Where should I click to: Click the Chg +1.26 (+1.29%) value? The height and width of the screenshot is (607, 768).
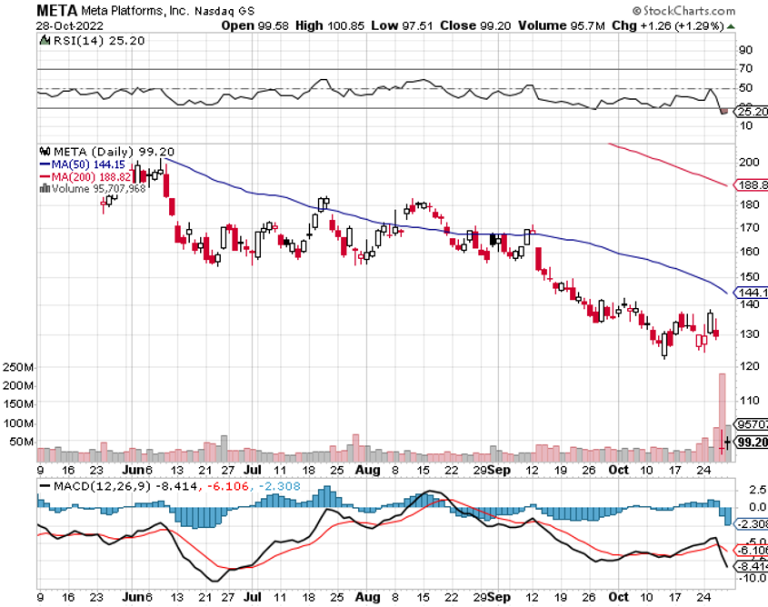tap(668, 25)
